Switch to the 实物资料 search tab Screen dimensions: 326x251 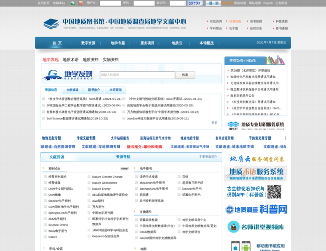(111, 60)
